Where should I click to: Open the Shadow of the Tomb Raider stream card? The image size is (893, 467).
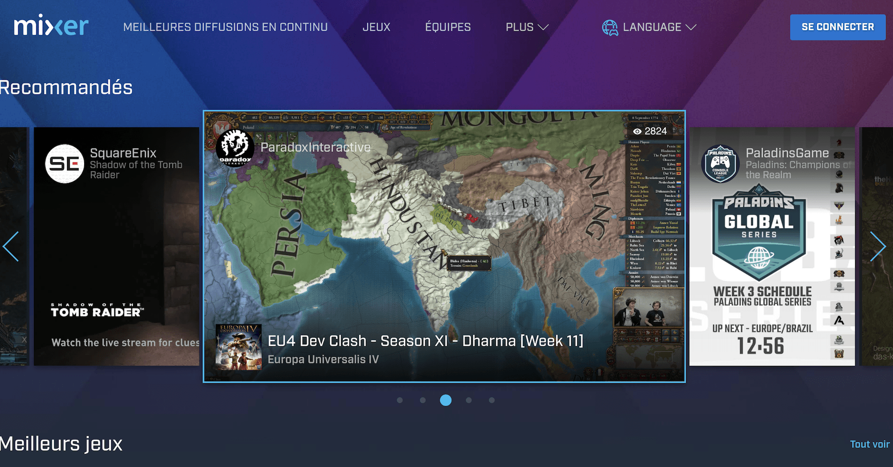point(116,246)
